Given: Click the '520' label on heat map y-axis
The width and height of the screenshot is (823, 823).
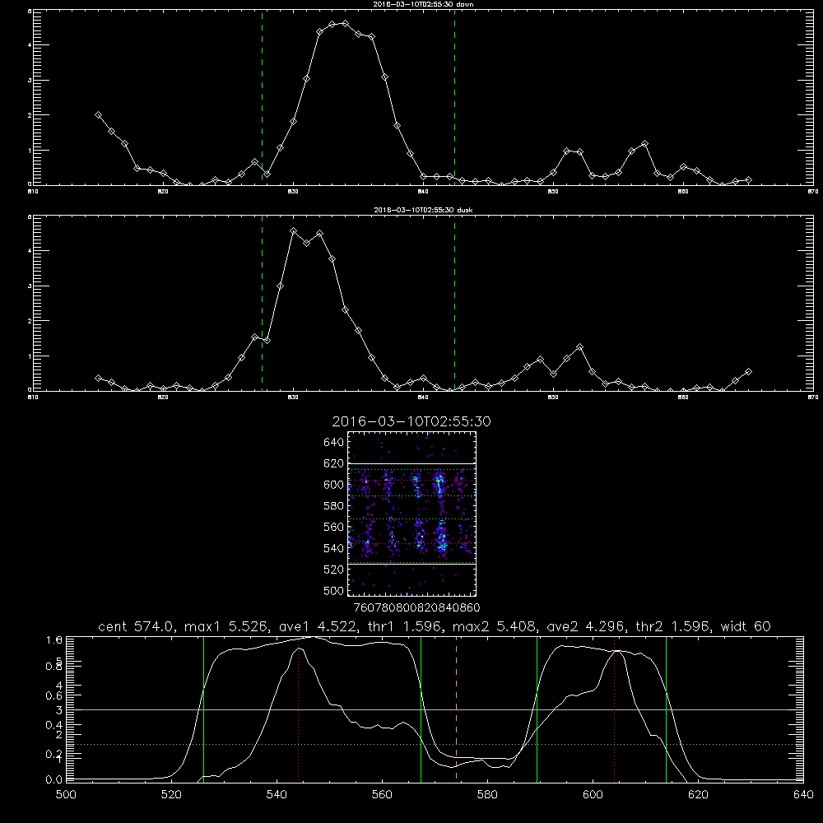Looking at the screenshot, I should coord(334,569).
